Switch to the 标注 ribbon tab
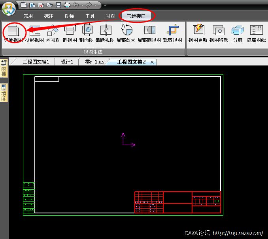The width and height of the screenshot is (268, 239). click(49, 16)
